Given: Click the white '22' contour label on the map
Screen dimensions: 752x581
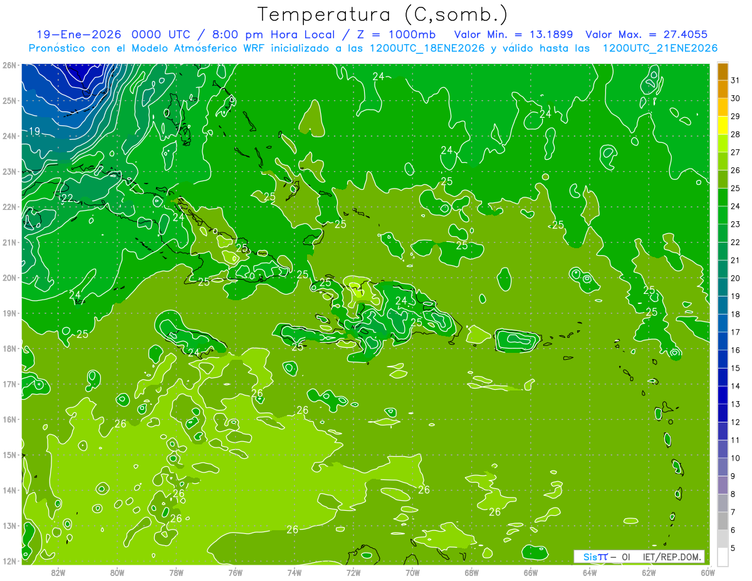Looking at the screenshot, I should point(66,198).
